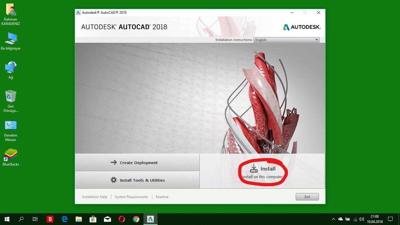
Task: Open the Installation Help link
Action: pyautogui.click(x=95, y=197)
